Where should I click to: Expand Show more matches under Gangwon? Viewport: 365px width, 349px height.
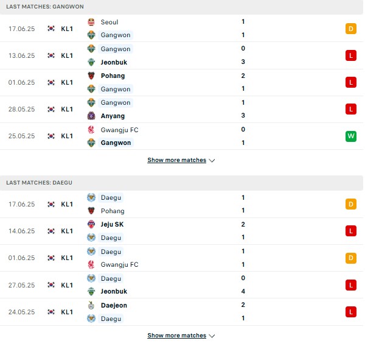coord(176,160)
